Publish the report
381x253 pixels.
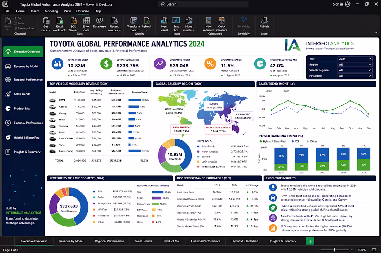point(264,22)
